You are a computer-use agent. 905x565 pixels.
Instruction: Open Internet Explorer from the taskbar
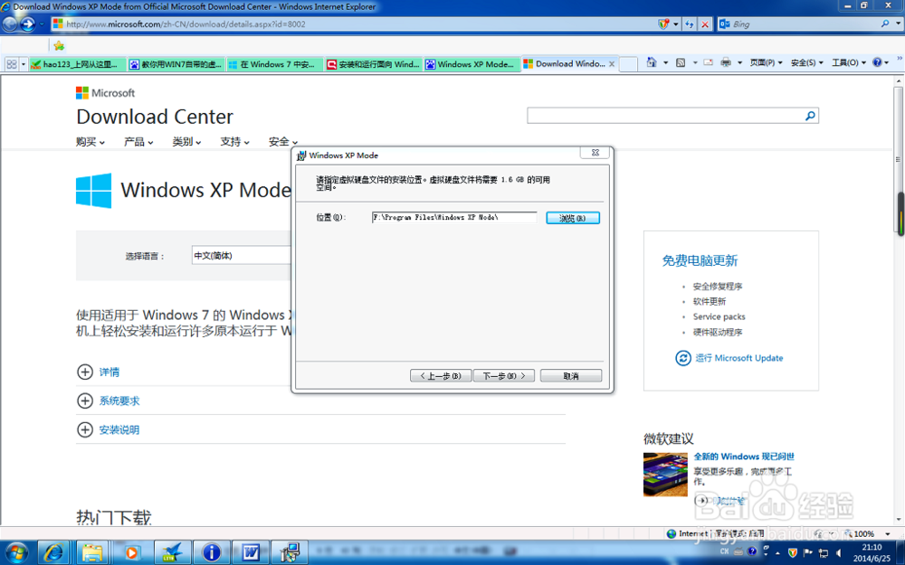(54, 552)
